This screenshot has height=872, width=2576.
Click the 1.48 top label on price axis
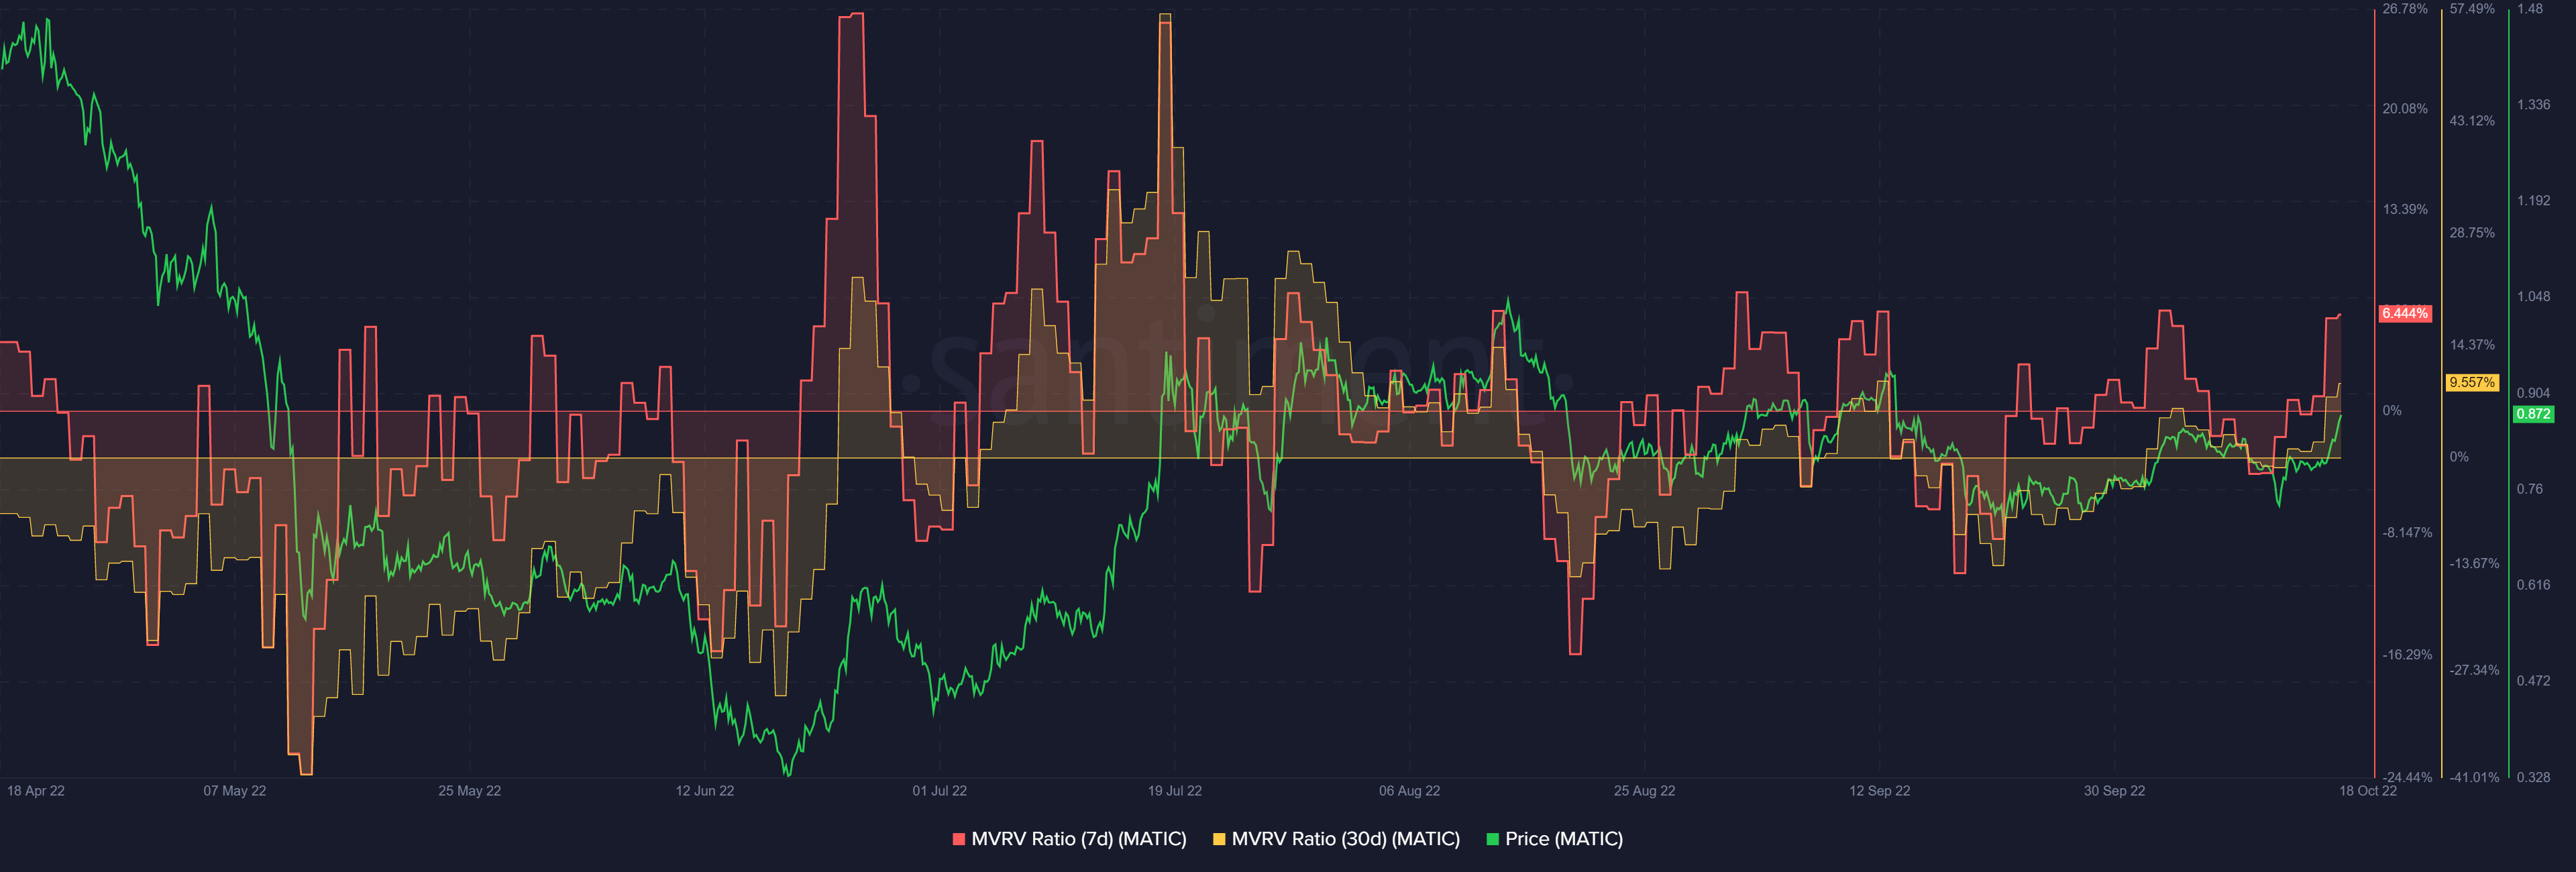coord(2529,9)
